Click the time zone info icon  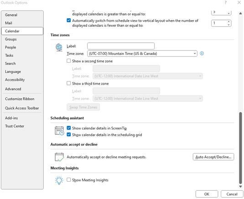pos(202,54)
